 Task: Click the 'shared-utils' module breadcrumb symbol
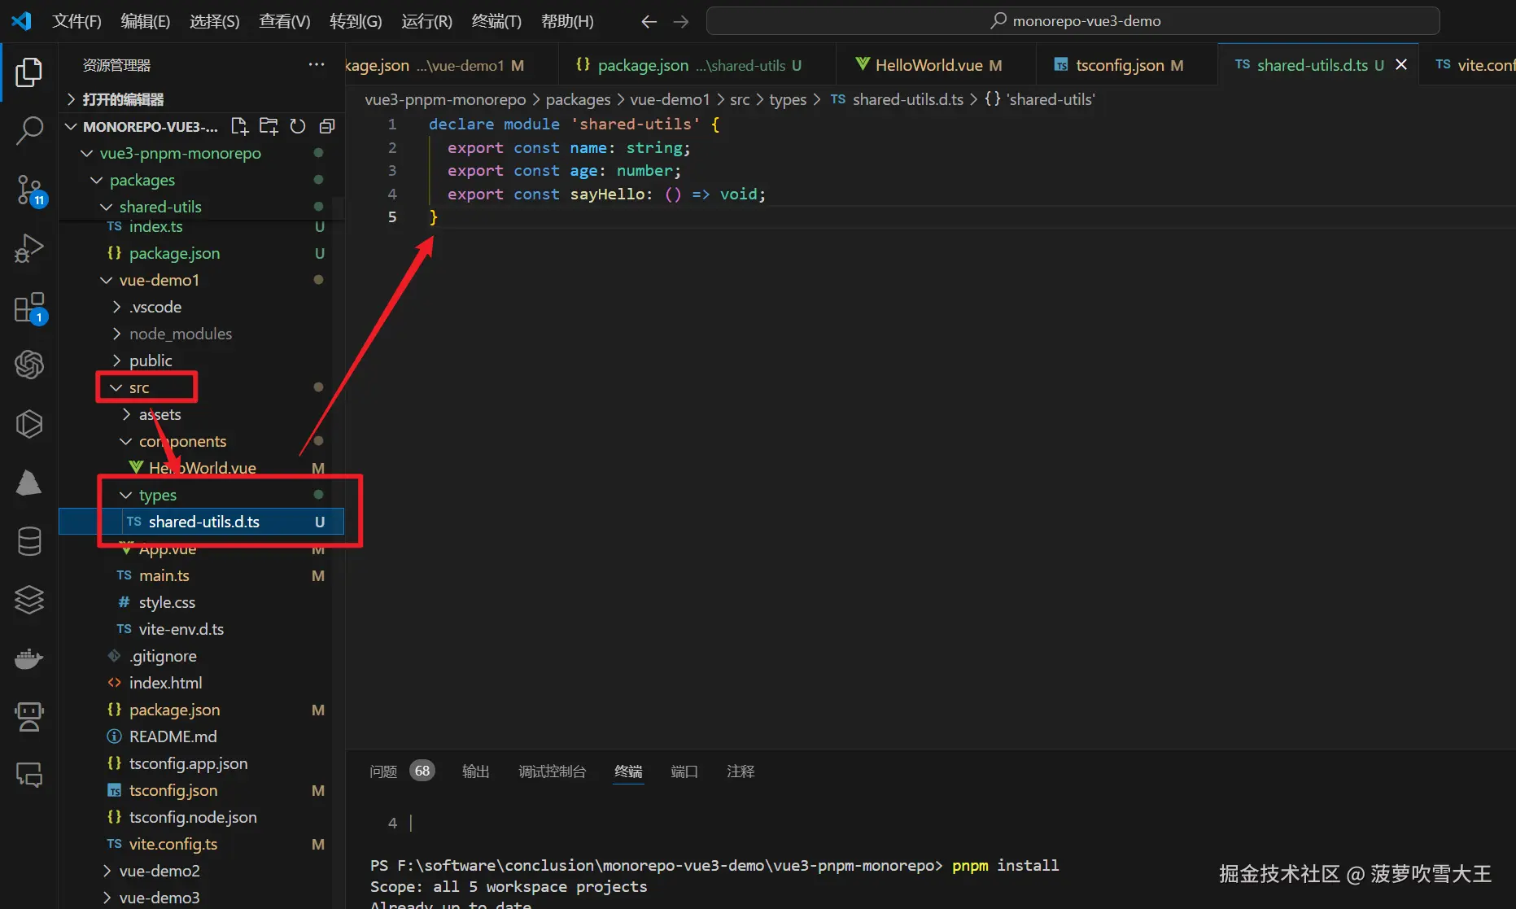pyautogui.click(x=1040, y=99)
